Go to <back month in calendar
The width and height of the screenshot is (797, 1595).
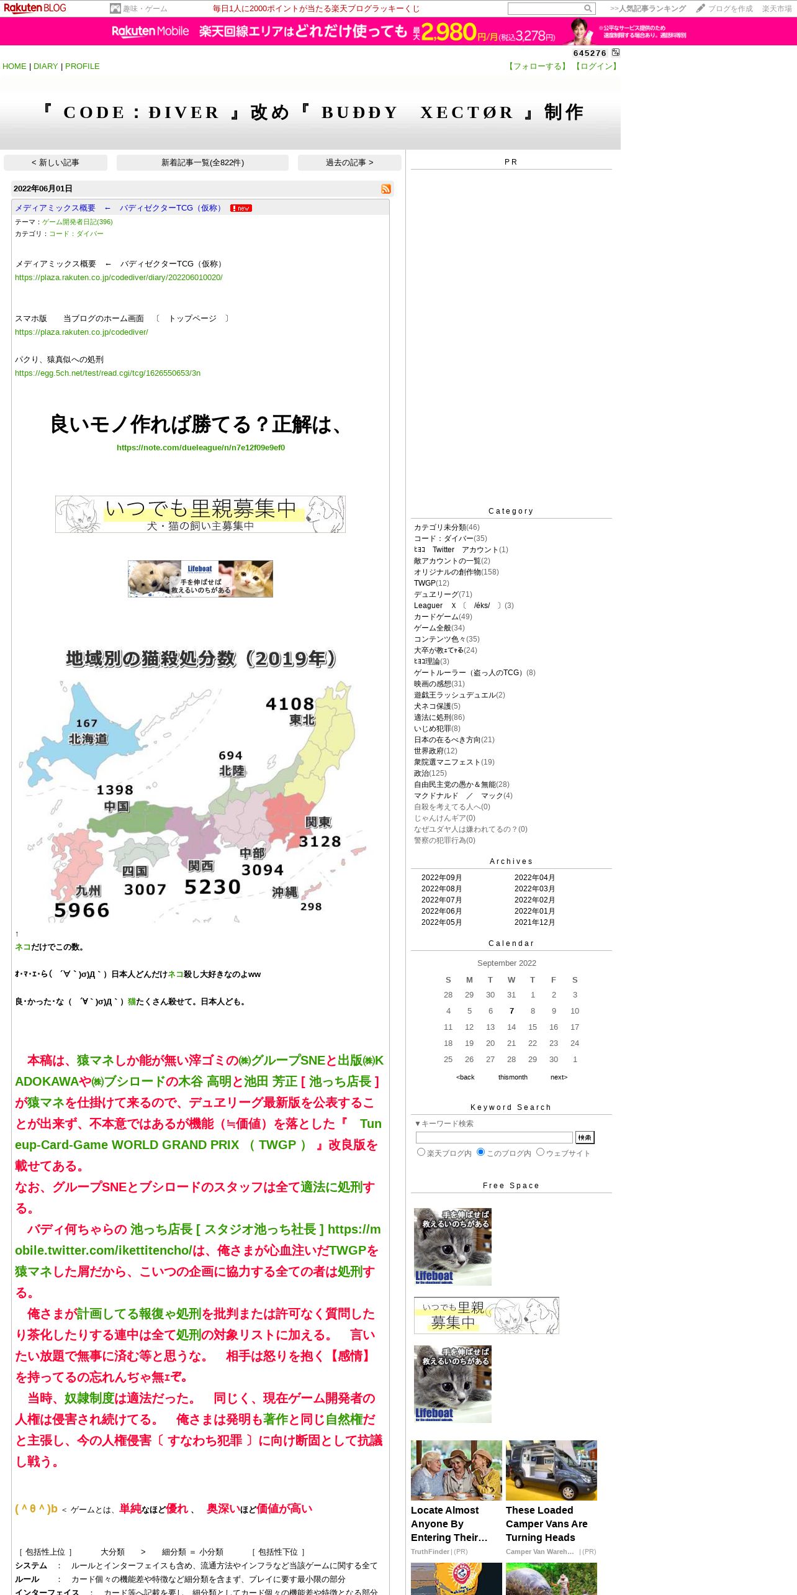[x=465, y=1077]
